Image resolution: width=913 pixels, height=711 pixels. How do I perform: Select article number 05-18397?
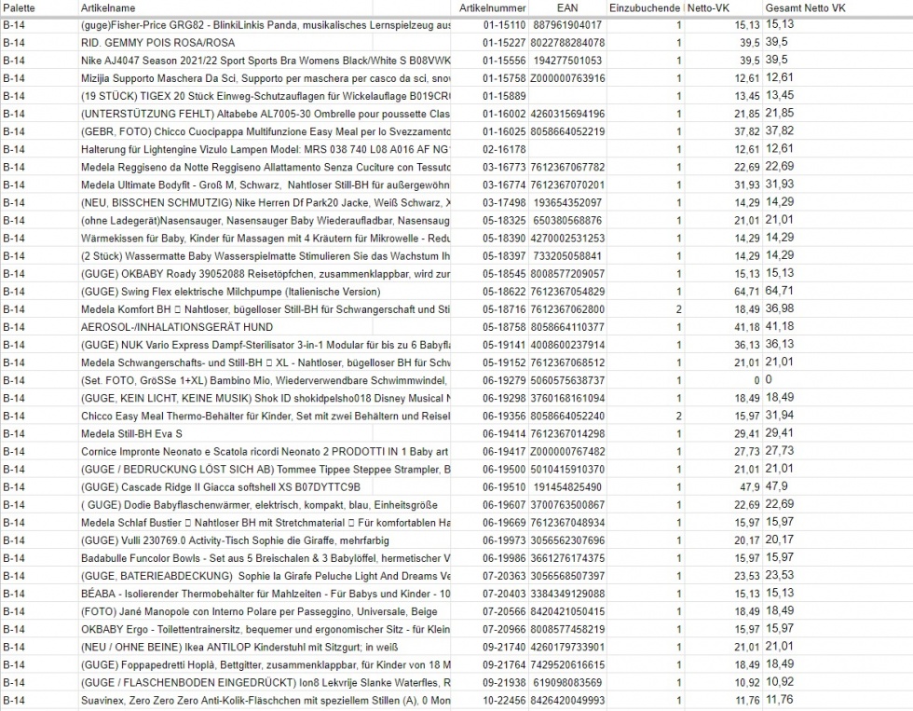tap(504, 256)
